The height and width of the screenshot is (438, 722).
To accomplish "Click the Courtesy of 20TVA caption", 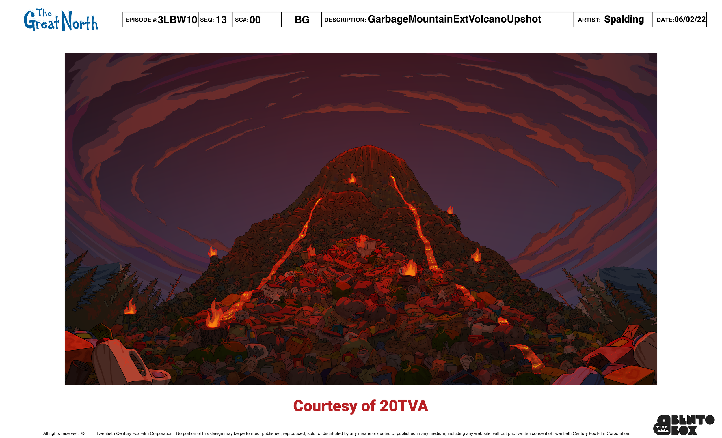I will (360, 406).
